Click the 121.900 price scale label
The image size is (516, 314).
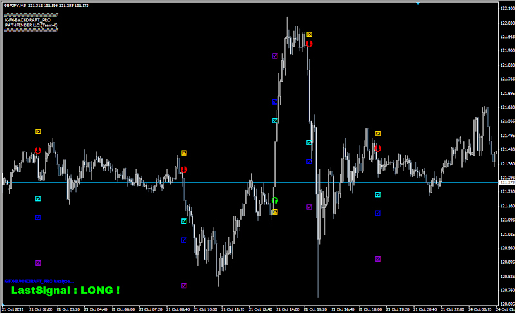[508, 50]
